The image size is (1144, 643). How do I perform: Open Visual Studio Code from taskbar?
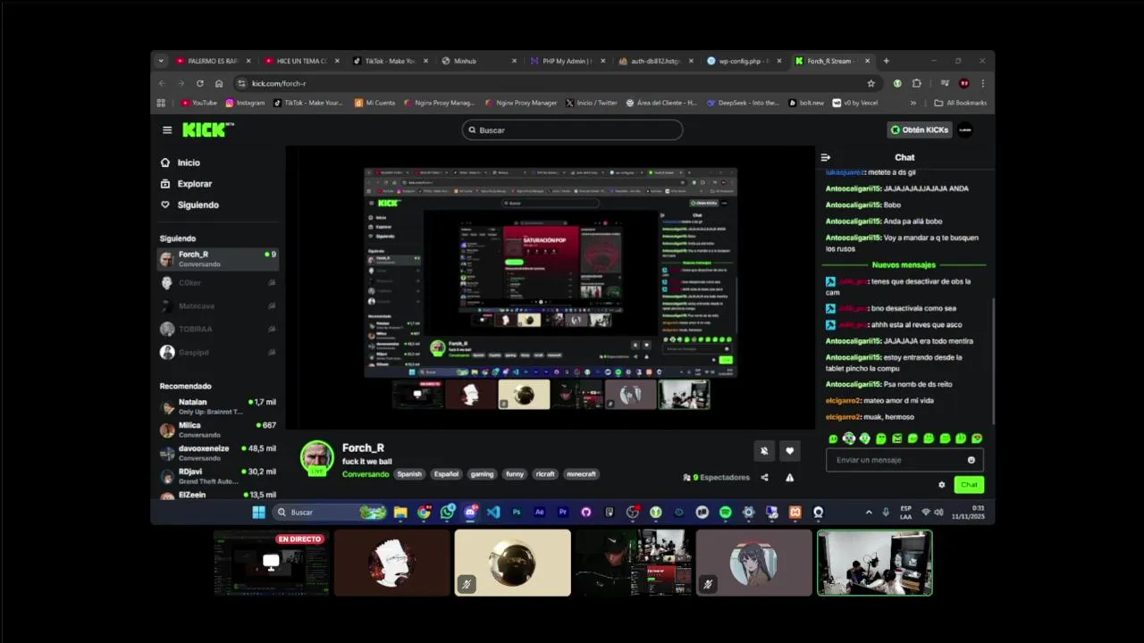click(493, 512)
